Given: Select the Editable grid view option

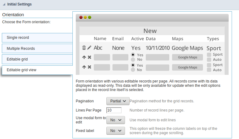Looking at the screenshot, I should pyautogui.click(x=37, y=70).
